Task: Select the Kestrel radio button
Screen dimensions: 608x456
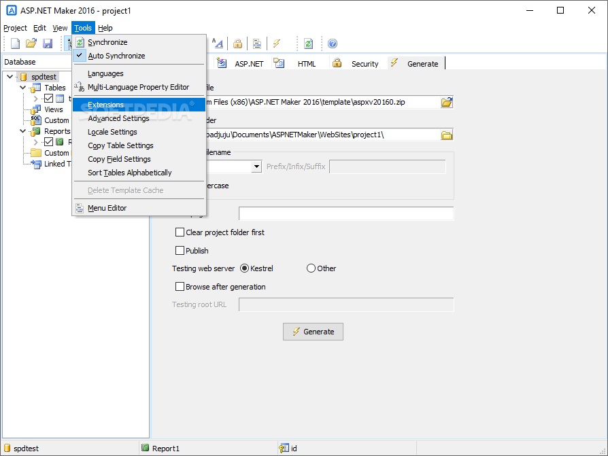Action: (x=244, y=268)
